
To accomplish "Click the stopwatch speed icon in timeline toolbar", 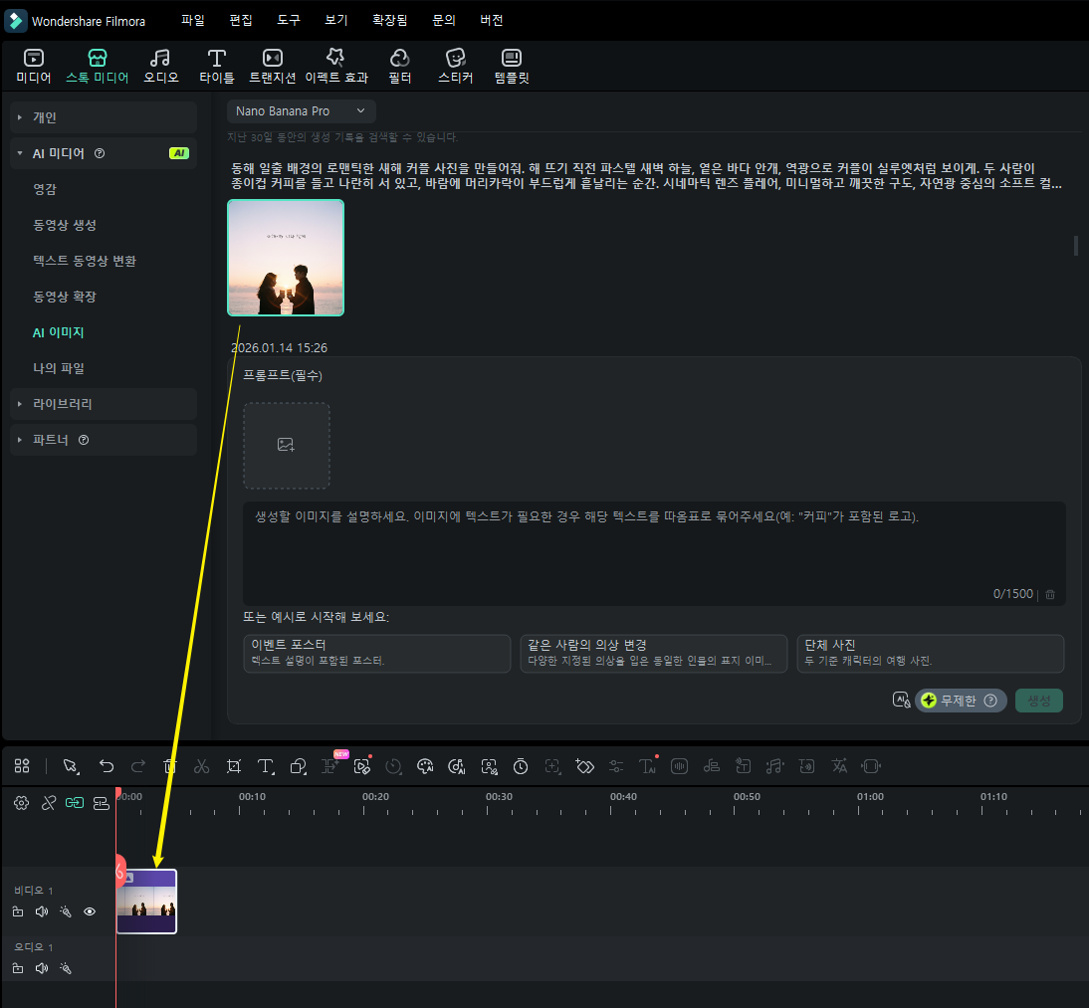I will click(521, 766).
